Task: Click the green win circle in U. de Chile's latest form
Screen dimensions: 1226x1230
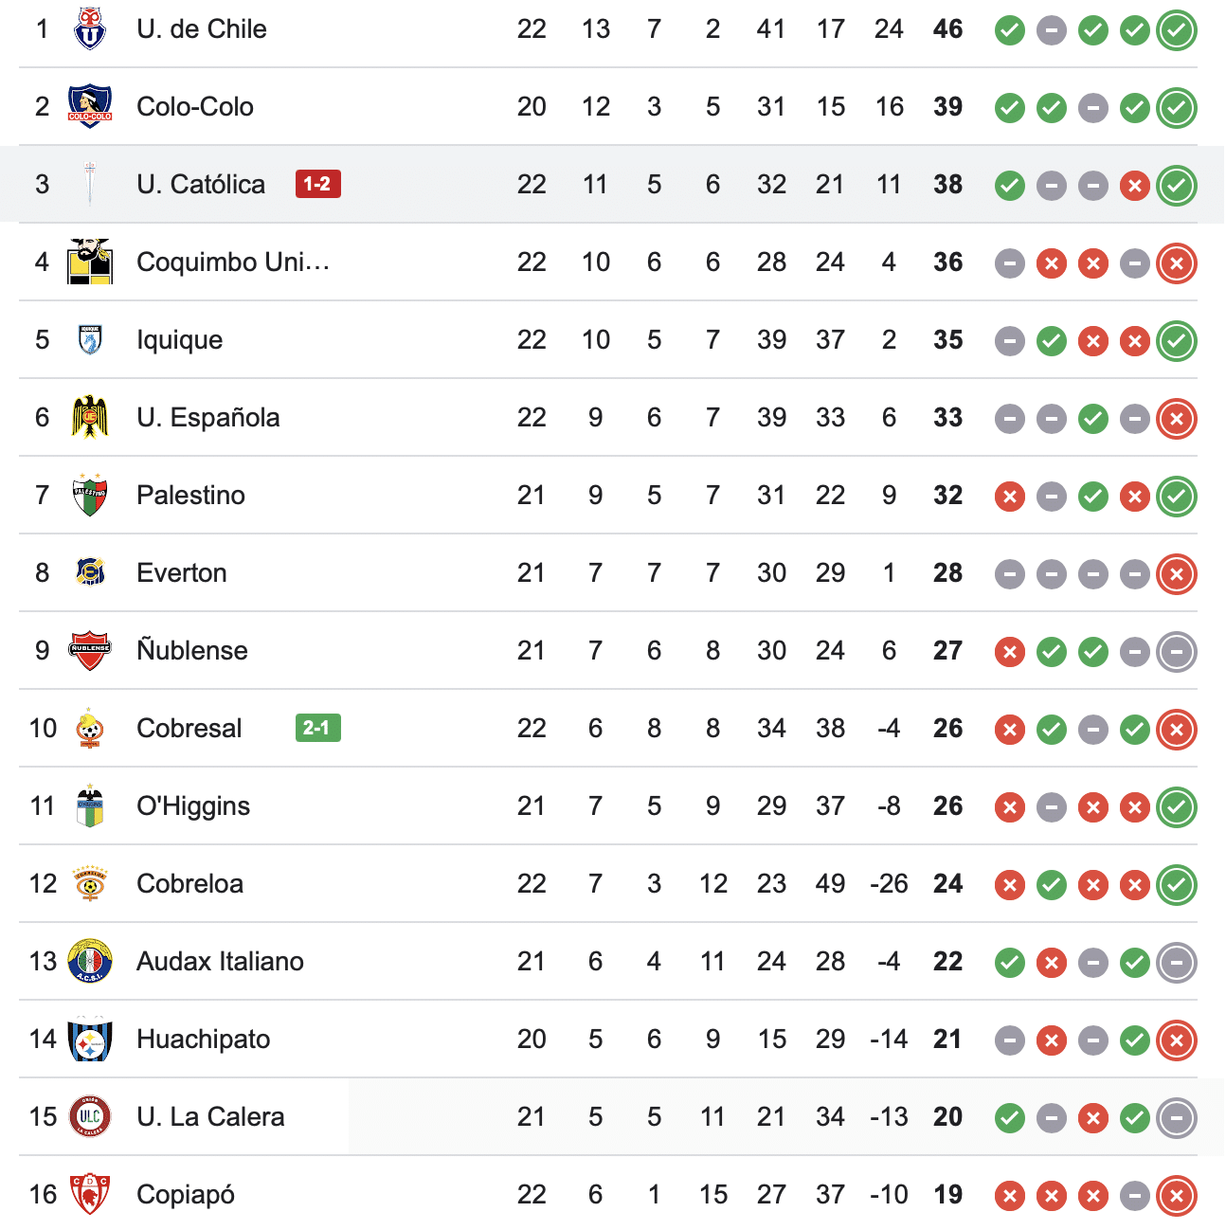Action: tap(1176, 29)
